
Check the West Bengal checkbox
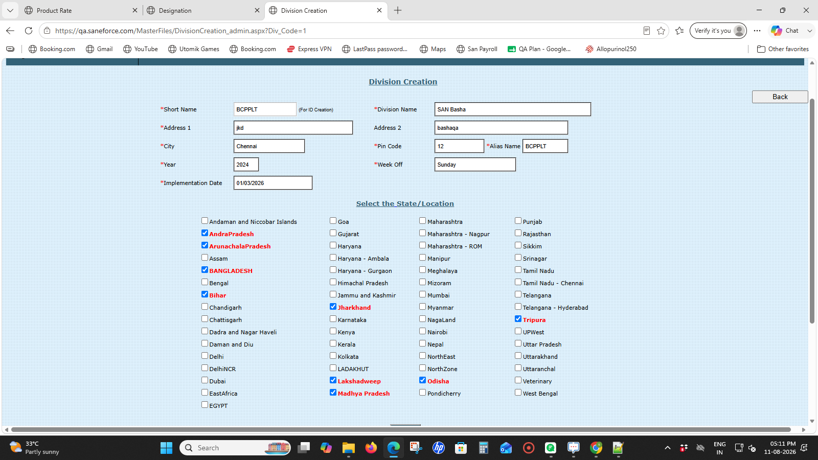pyautogui.click(x=518, y=393)
